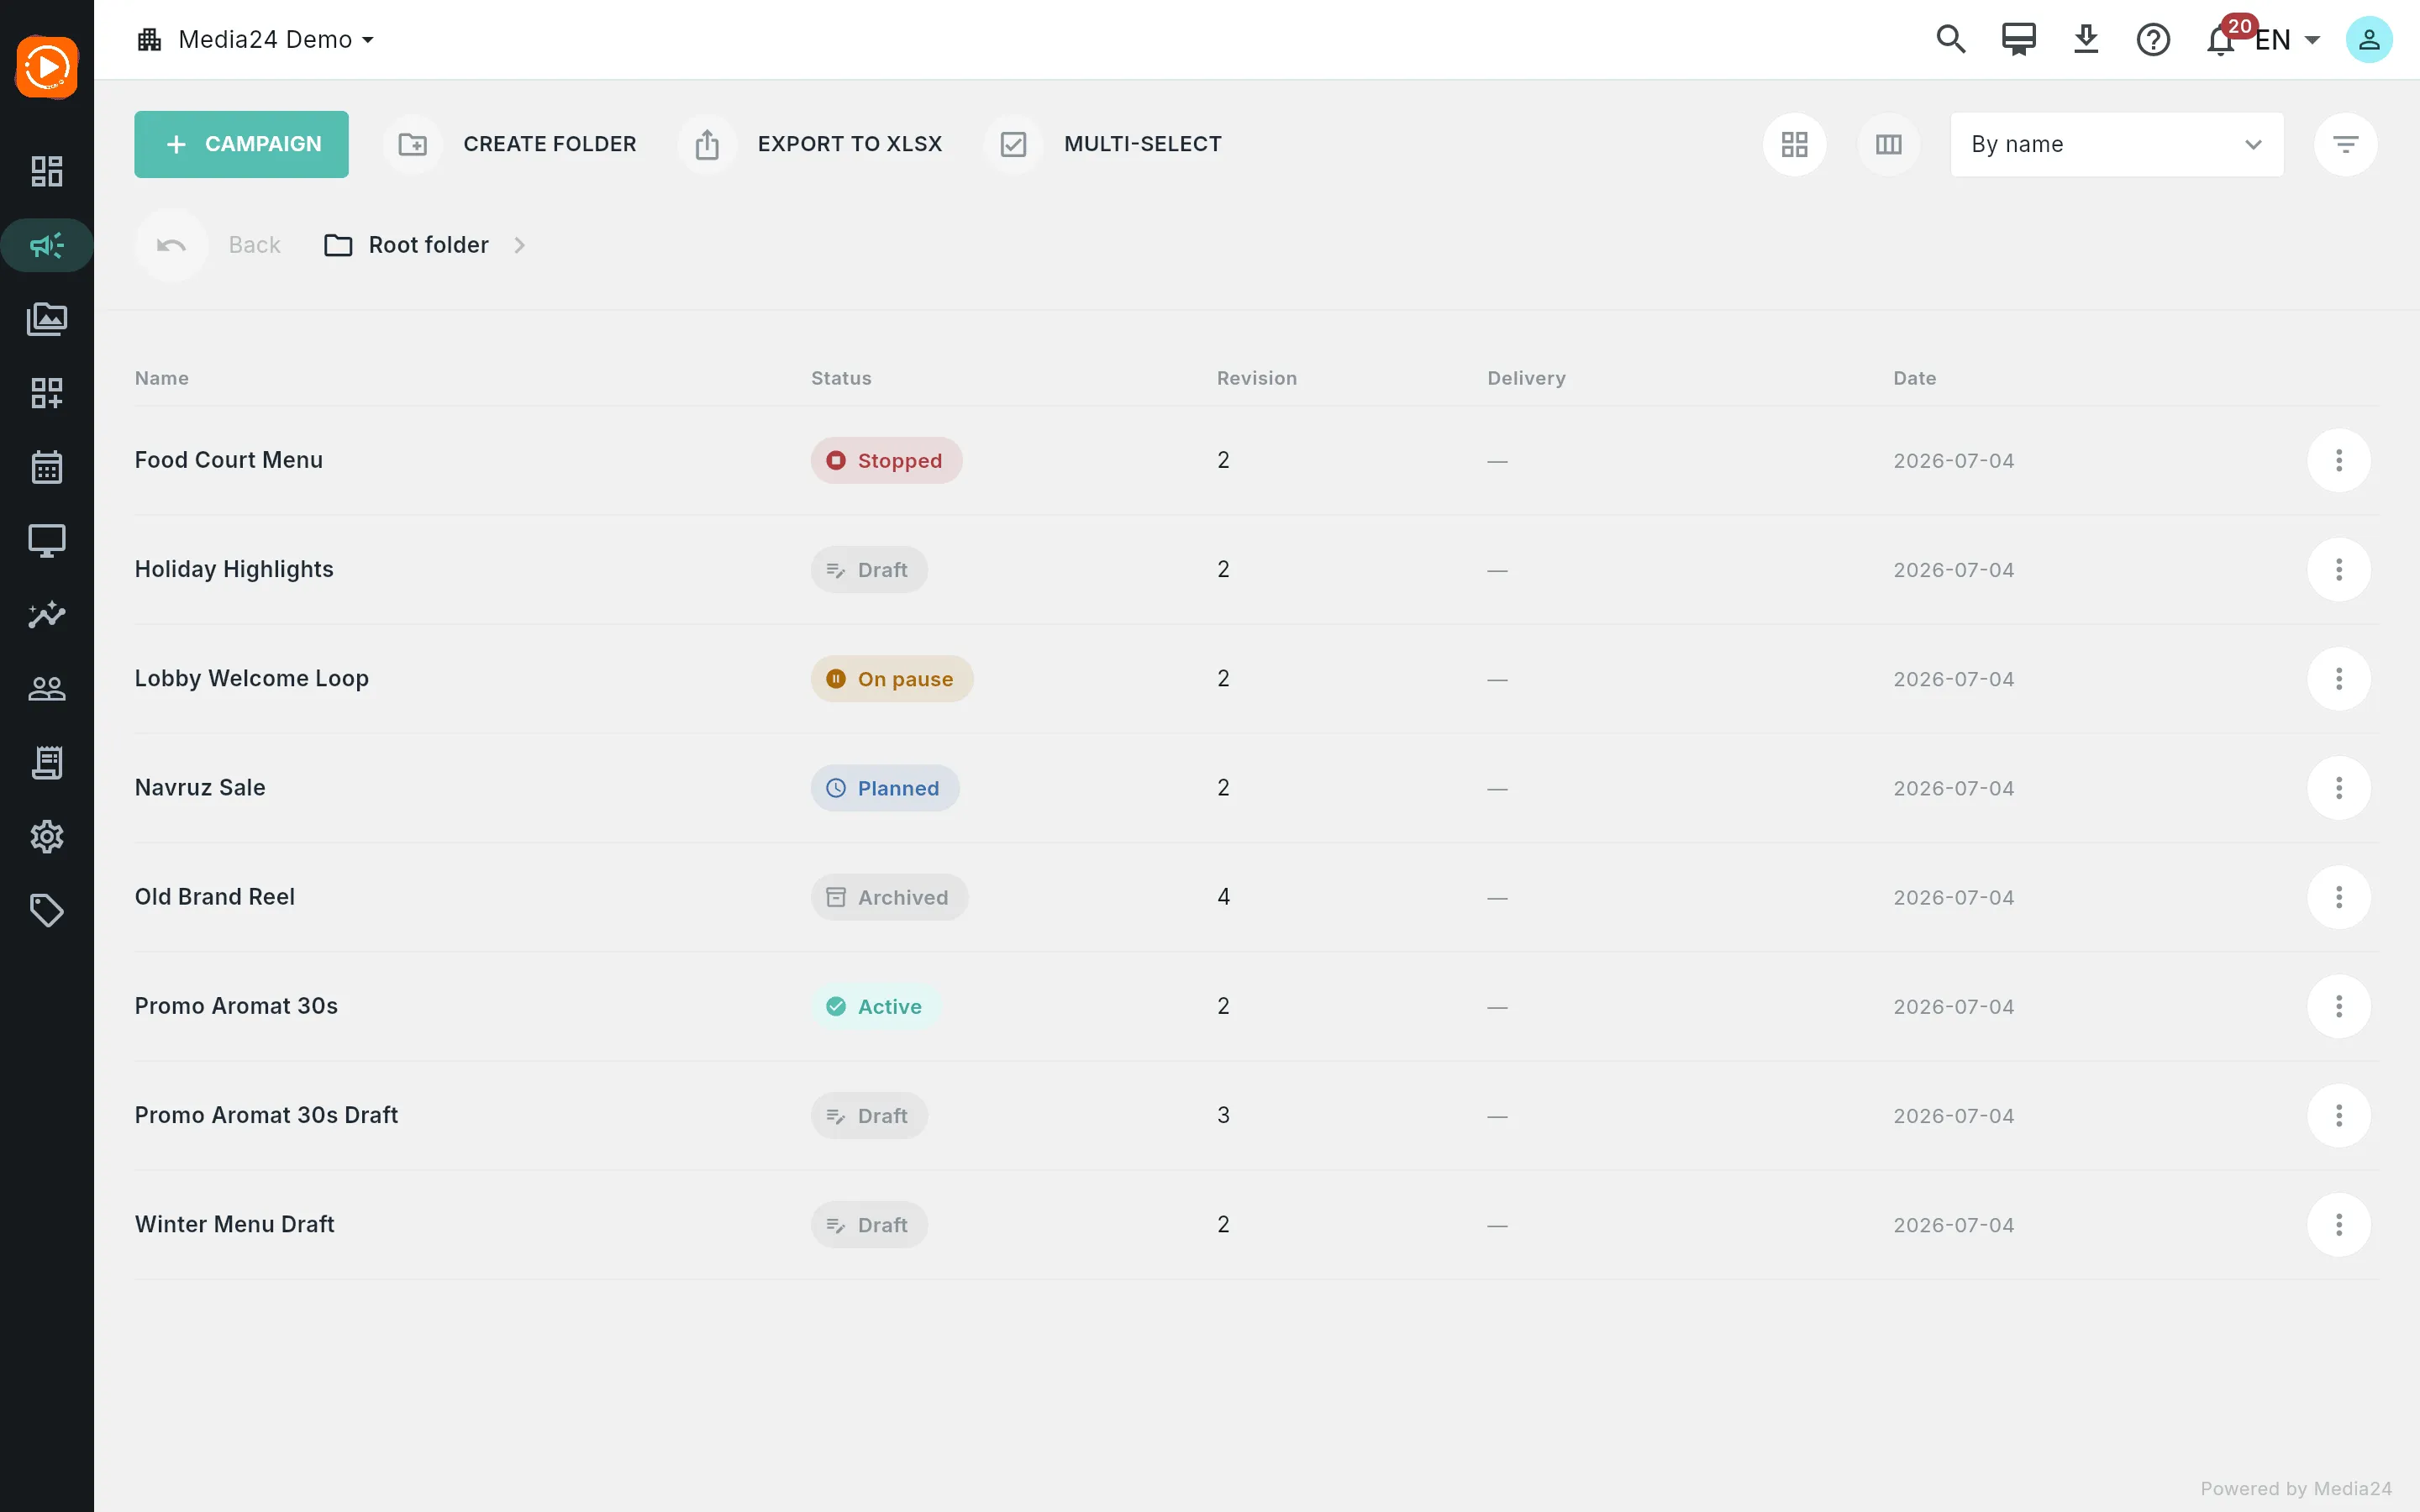
Task: Open the Holiday Highlights campaign
Action: tap(234, 569)
